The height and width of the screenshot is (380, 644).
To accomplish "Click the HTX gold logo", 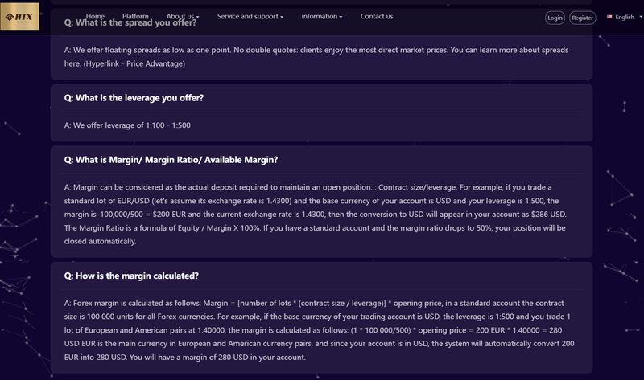I will click(x=19, y=16).
